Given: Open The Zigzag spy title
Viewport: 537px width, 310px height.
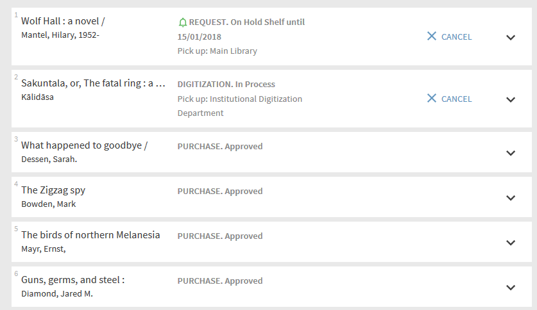Looking at the screenshot, I should [x=53, y=190].
